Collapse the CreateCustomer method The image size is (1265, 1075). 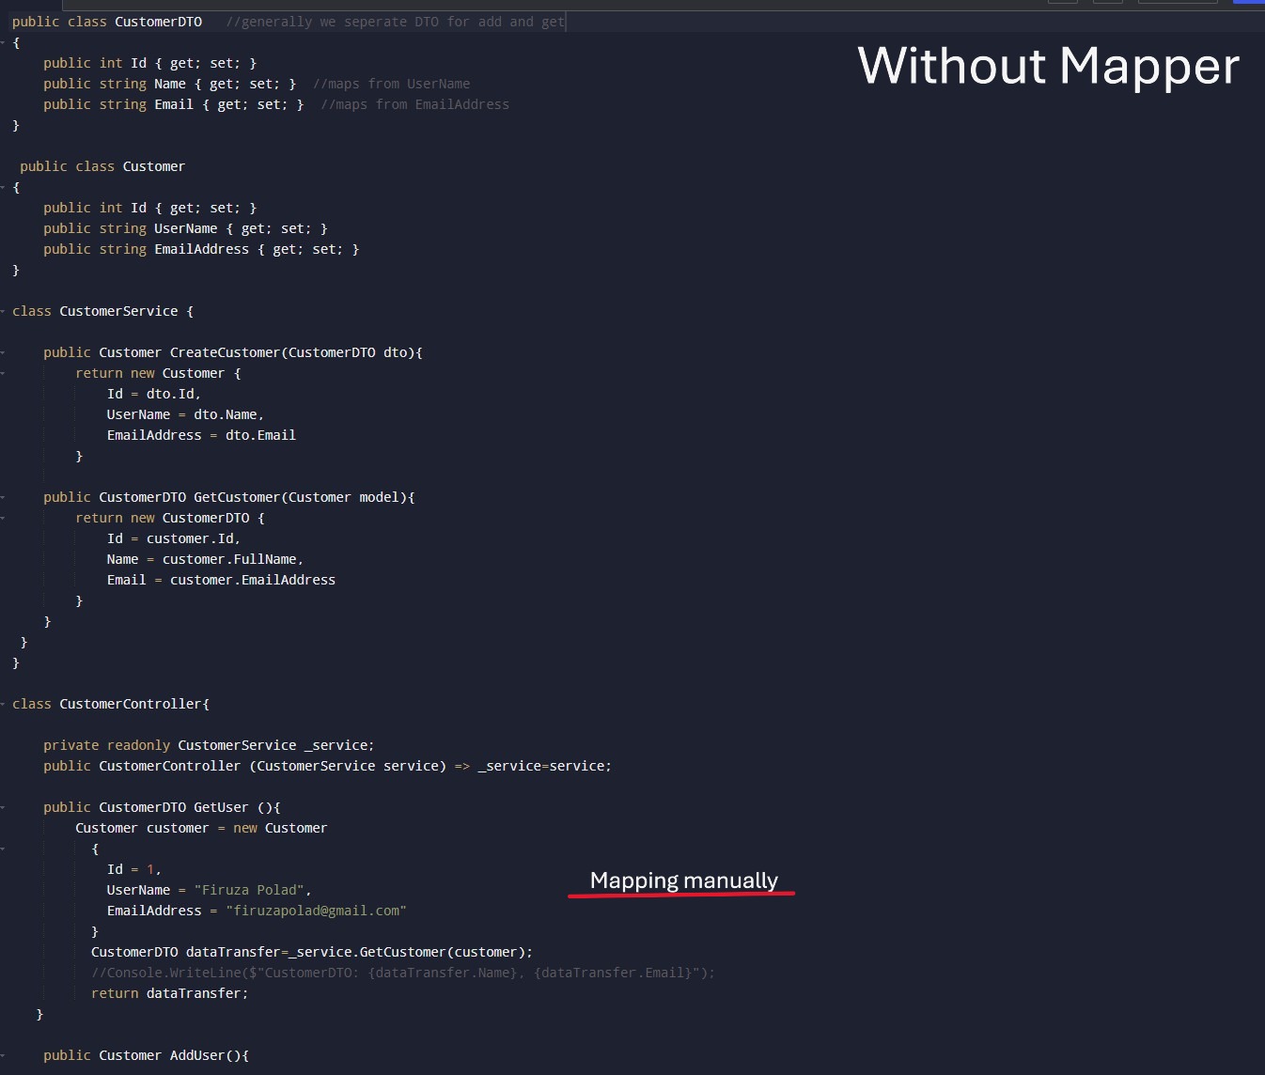pos(4,352)
